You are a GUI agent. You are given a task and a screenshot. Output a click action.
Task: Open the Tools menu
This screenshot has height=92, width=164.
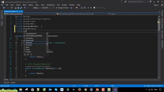43,5
